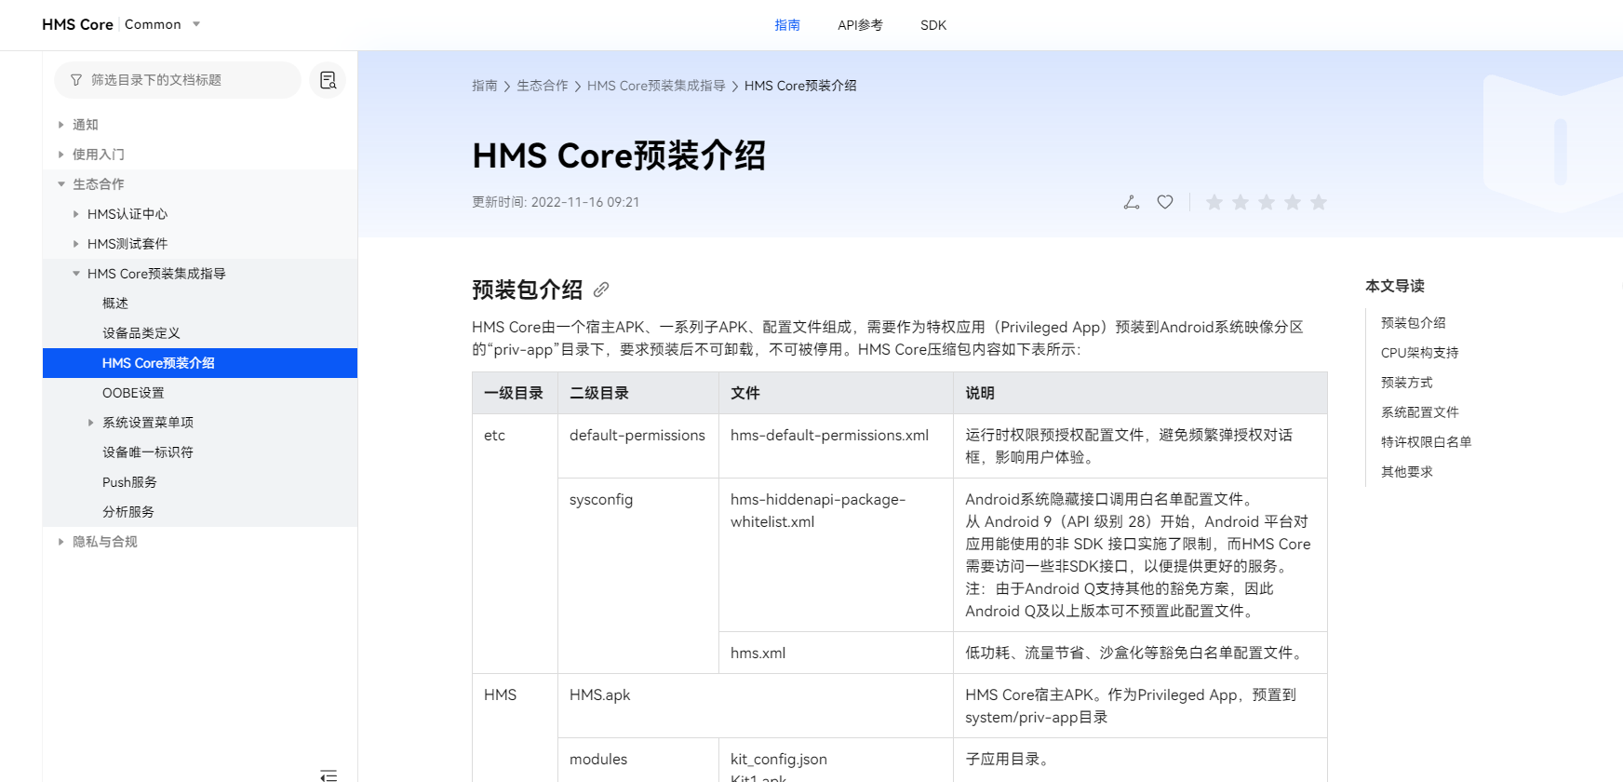The width and height of the screenshot is (1623, 782).
Task: Switch to the SDK tab
Action: point(933,25)
